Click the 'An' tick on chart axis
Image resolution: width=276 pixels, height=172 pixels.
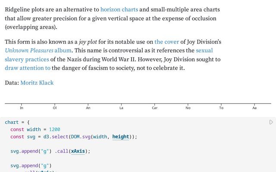pyautogui.click(x=88, y=108)
